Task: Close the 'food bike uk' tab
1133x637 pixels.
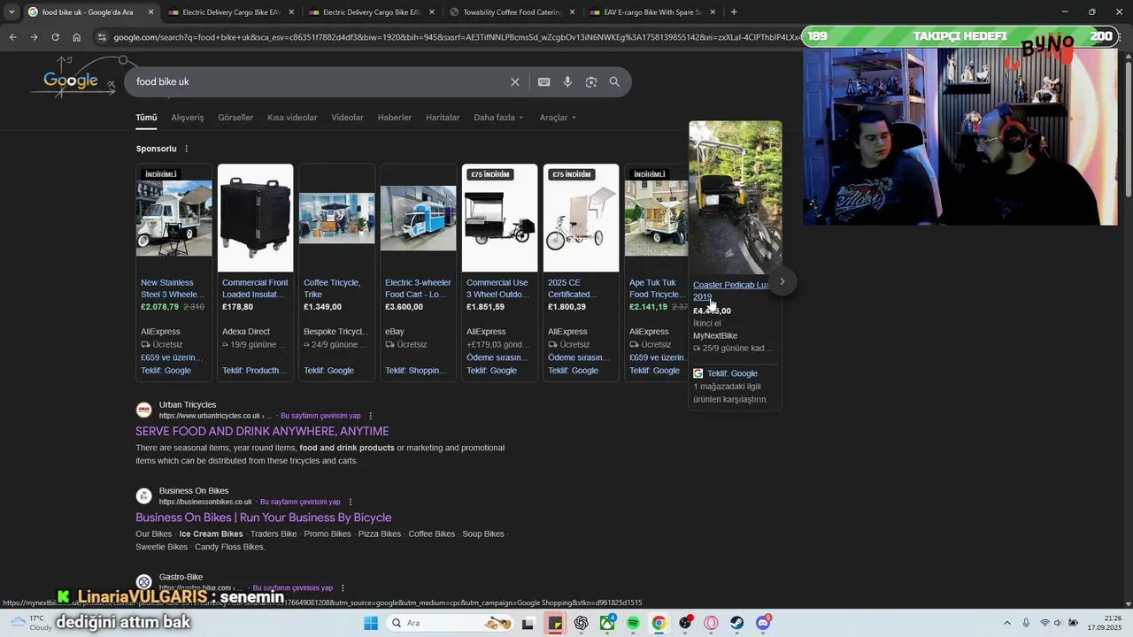Action: click(150, 12)
